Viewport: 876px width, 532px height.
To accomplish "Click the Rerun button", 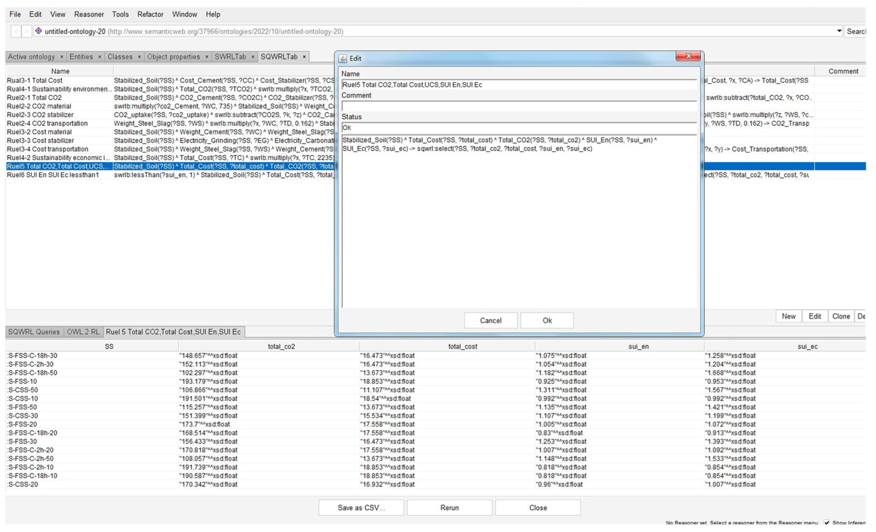I will [x=449, y=508].
